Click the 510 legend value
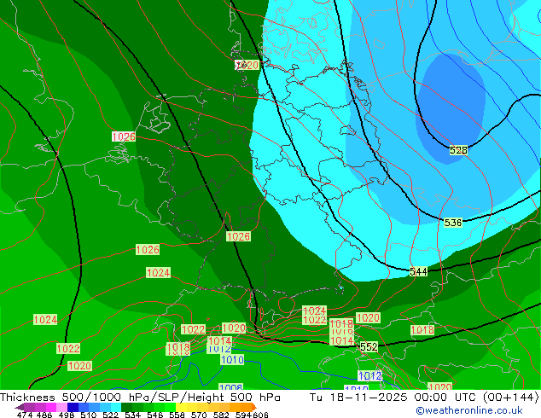 89,415
